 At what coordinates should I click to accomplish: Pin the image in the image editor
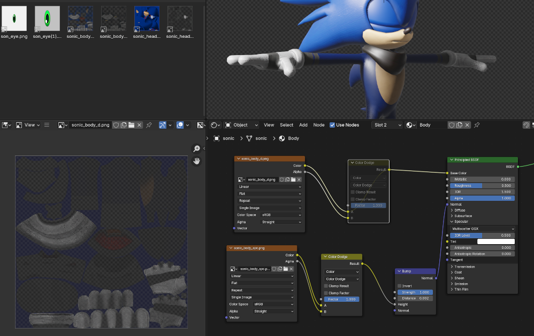(x=149, y=125)
